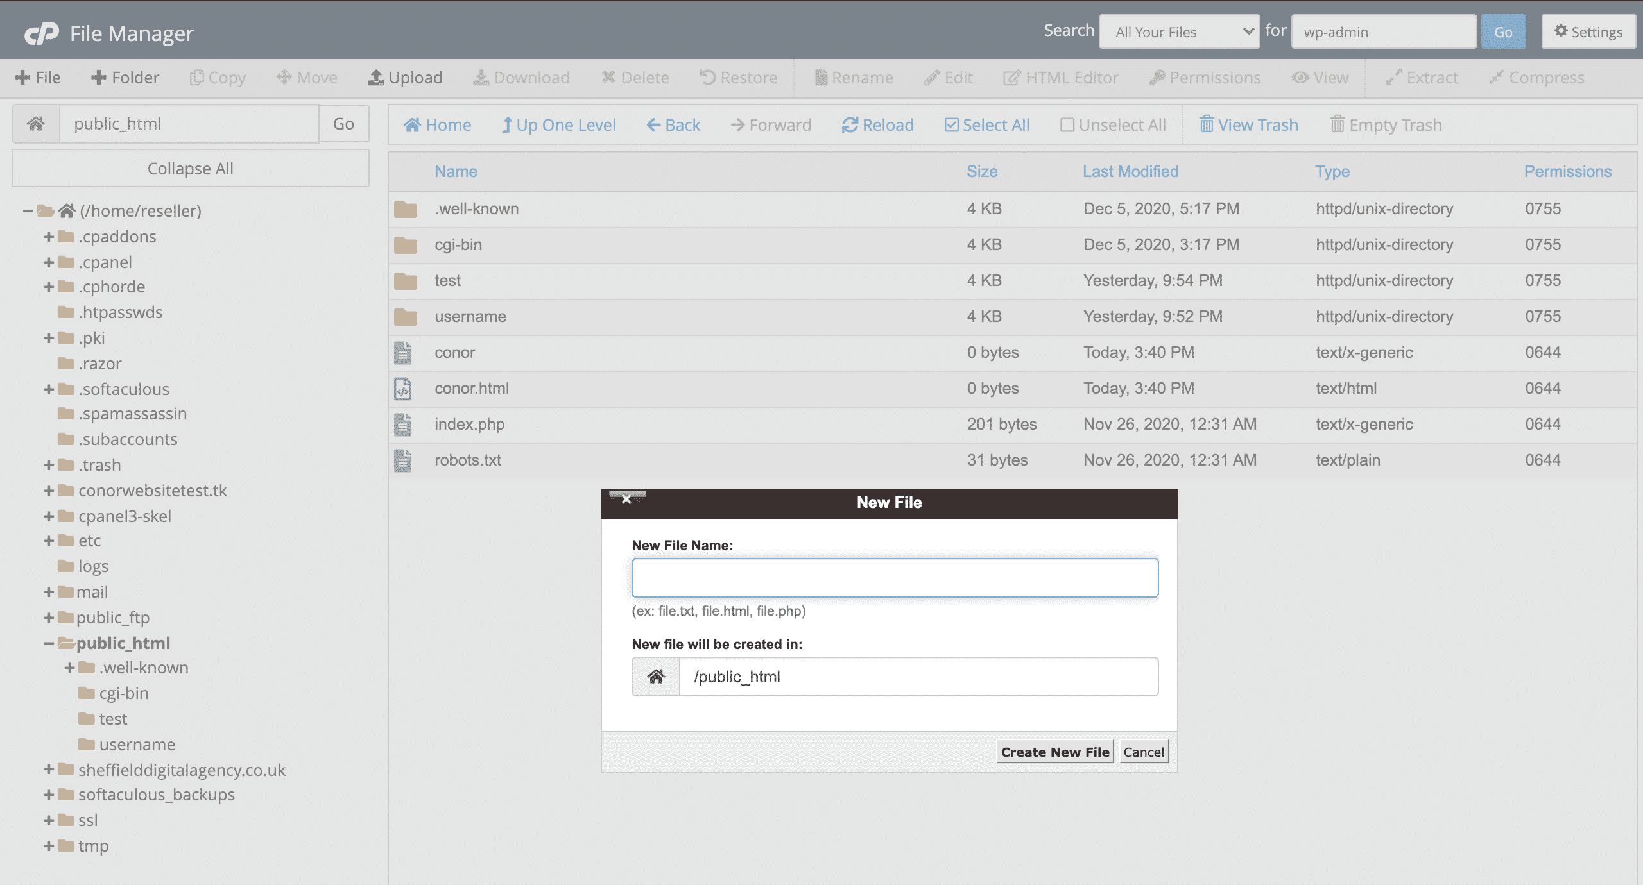Image resolution: width=1643 pixels, height=885 pixels.
Task: Expand the .softaculous tree folder
Action: pos(49,389)
